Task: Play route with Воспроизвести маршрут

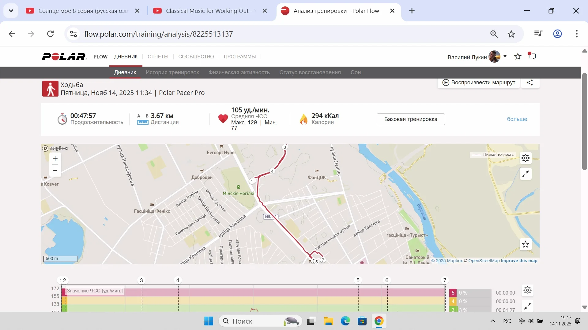Action: coord(479,82)
